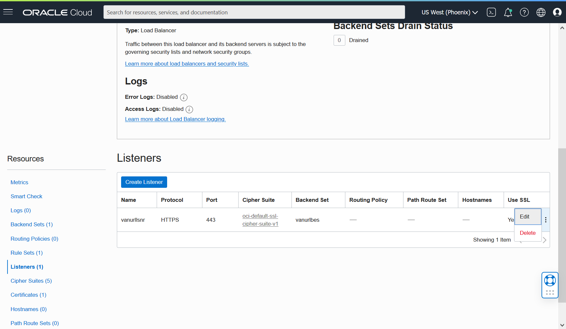Go to next page of Listeners results

[x=544, y=240]
